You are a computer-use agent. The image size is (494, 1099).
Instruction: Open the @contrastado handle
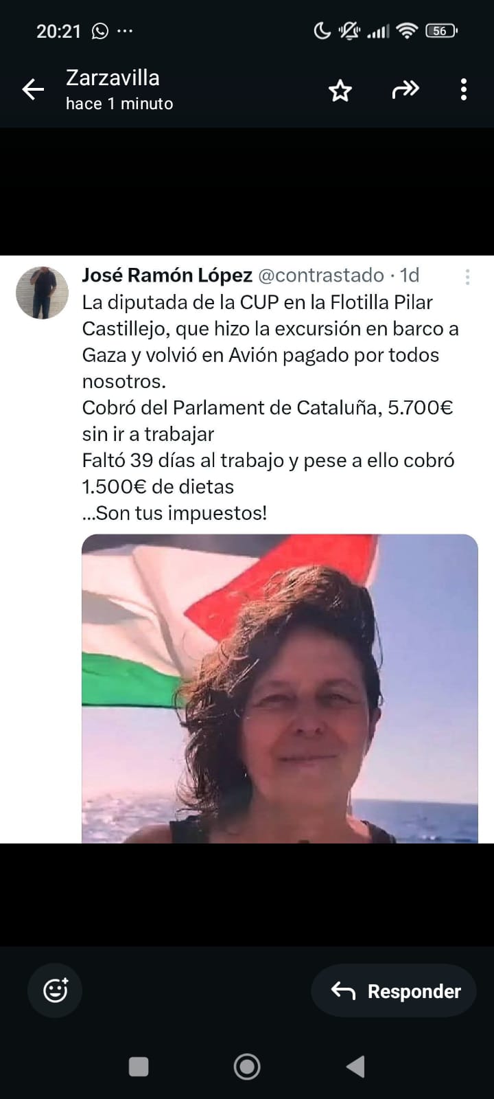320,275
